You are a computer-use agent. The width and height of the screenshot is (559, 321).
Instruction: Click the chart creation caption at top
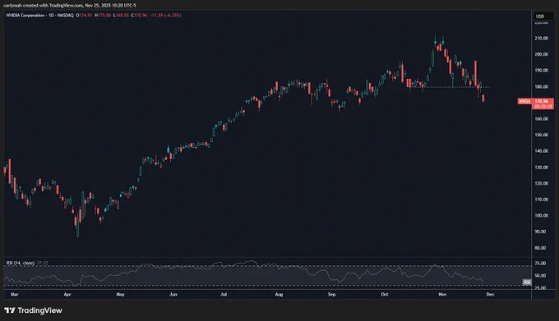coord(70,6)
